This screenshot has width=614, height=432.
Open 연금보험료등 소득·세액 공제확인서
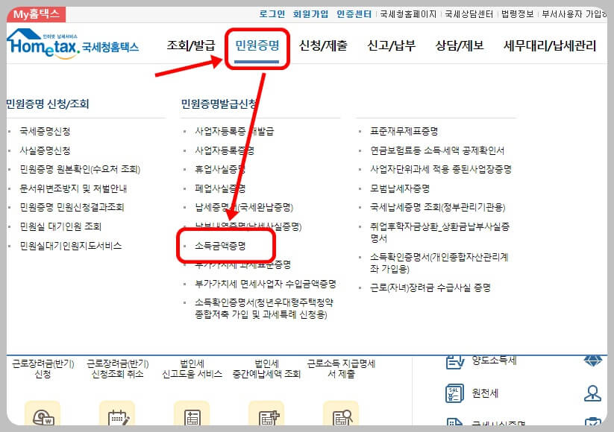tap(437, 150)
